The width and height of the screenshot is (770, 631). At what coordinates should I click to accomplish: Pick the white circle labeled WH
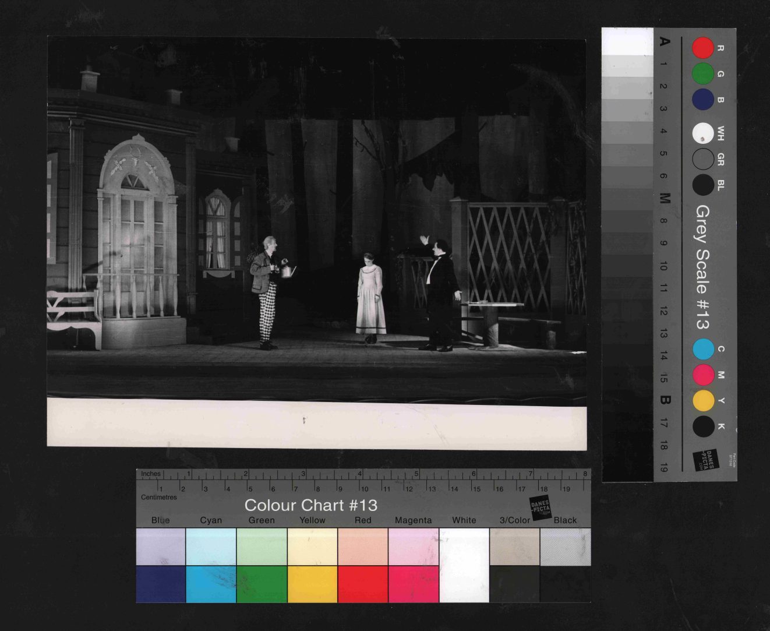tap(702, 133)
